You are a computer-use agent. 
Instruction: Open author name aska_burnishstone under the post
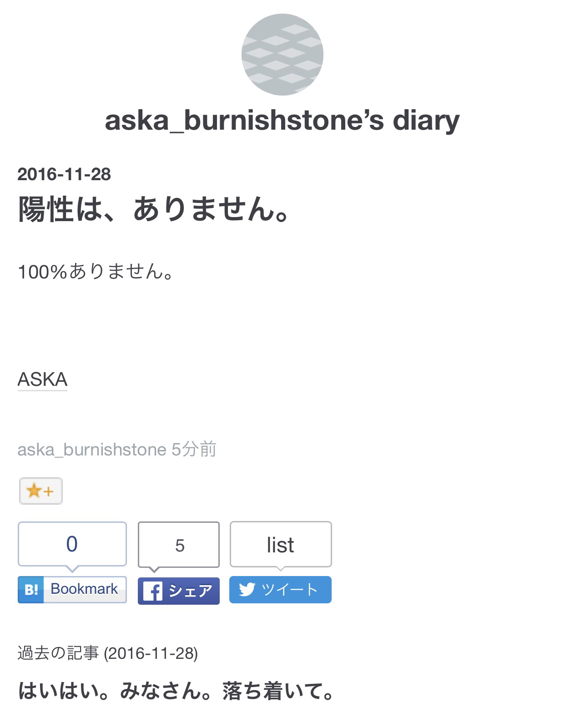pyautogui.click(x=92, y=450)
